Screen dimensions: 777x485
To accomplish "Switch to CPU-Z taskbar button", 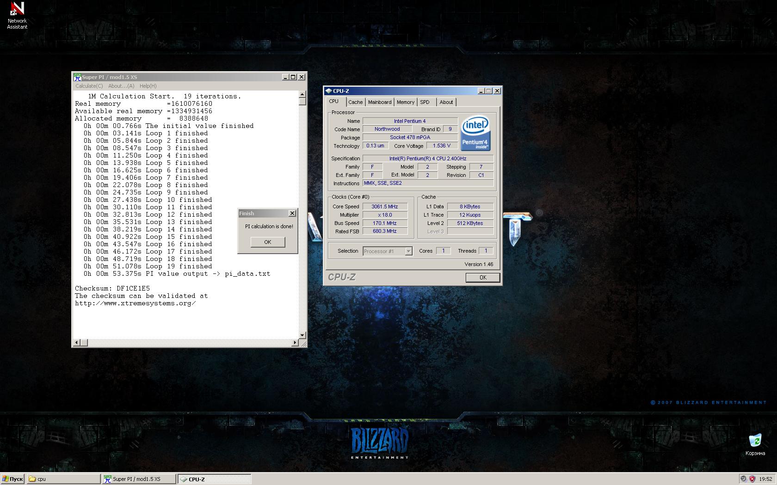I will coord(215,479).
